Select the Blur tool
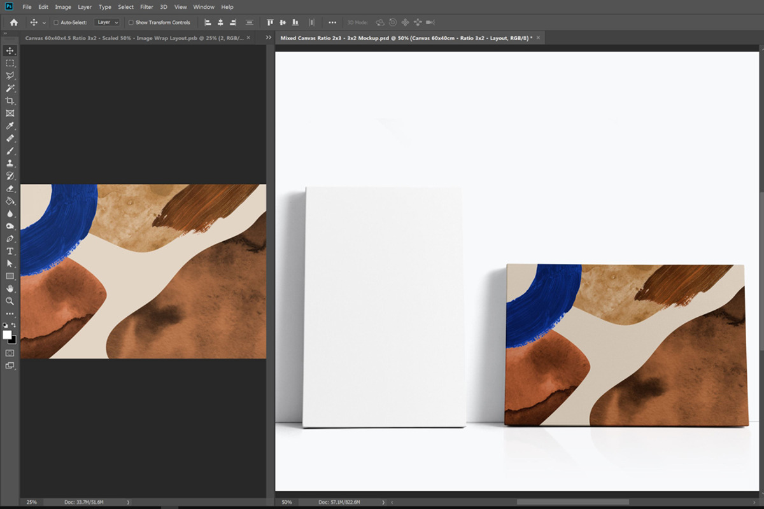 10,213
